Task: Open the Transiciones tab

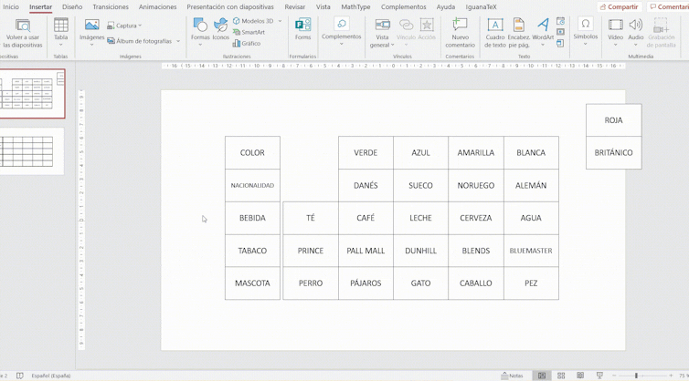Action: (111, 7)
